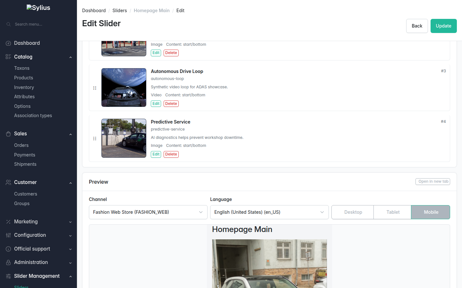Expand the Configuration menu section
Screen dimensions: 462x288
(71, 236)
